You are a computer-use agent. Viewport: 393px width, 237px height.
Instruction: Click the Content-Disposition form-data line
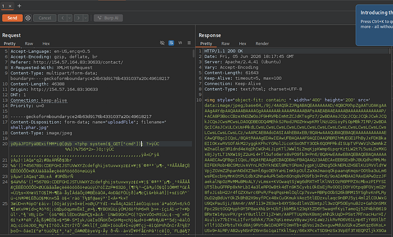[x=88, y=122]
